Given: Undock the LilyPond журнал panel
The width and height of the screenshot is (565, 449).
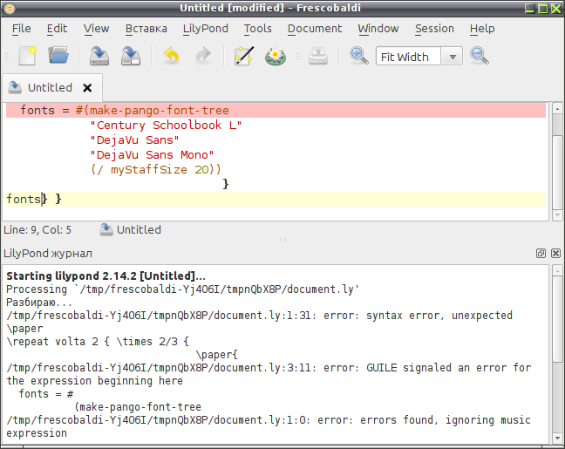Looking at the screenshot, I should (x=541, y=254).
